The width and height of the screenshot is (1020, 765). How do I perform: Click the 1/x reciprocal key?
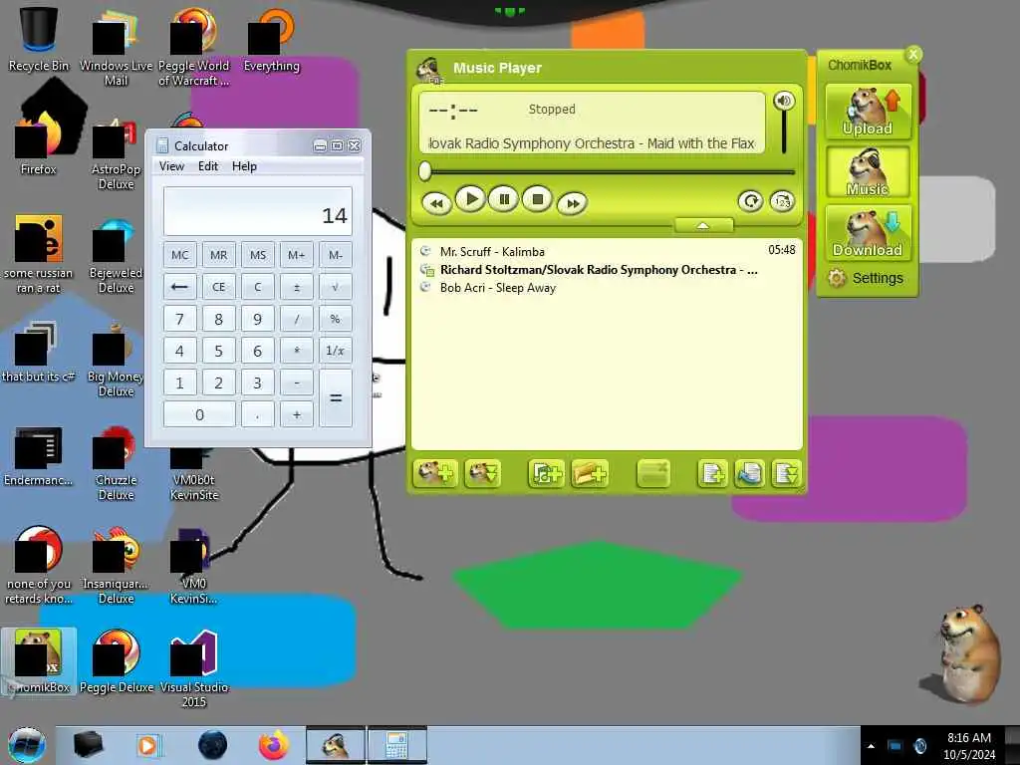tap(336, 351)
